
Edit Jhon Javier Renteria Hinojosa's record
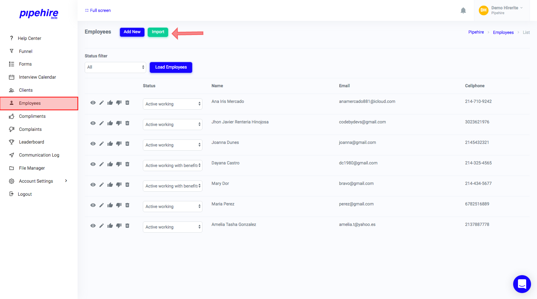coord(101,123)
